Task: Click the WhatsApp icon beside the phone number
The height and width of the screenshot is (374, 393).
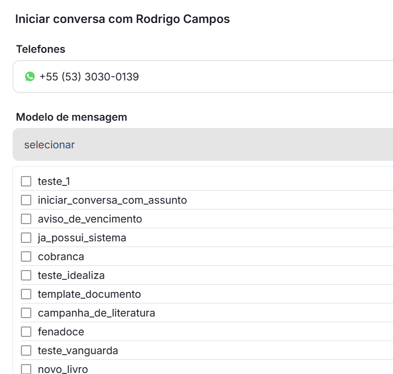Action: [30, 77]
